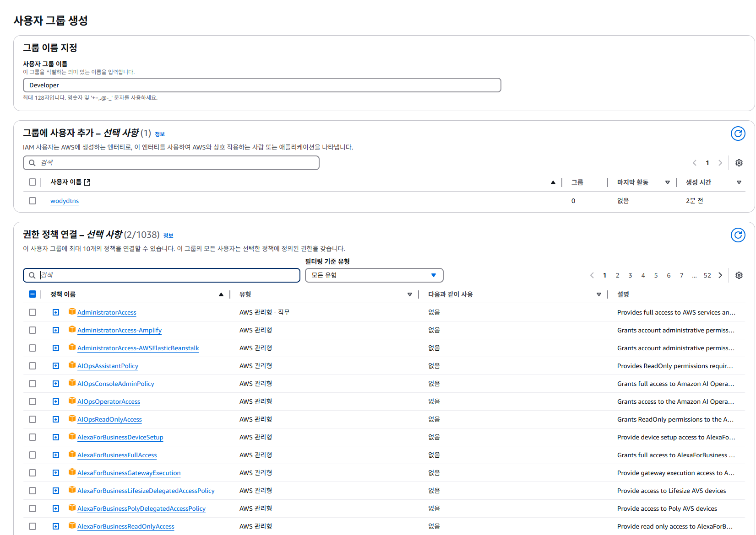
Task: Select the wodydtns user checkbox
Action: click(x=33, y=201)
